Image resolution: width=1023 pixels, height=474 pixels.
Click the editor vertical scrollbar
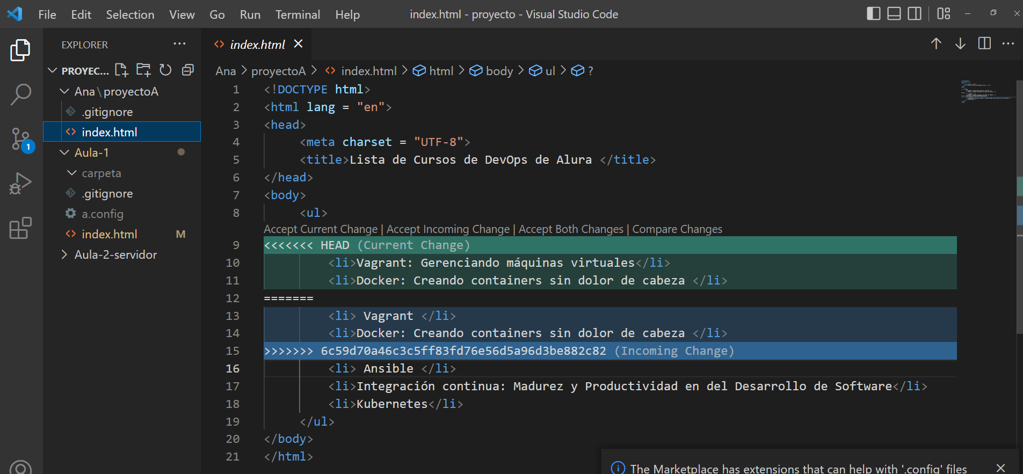pyautogui.click(x=1020, y=207)
